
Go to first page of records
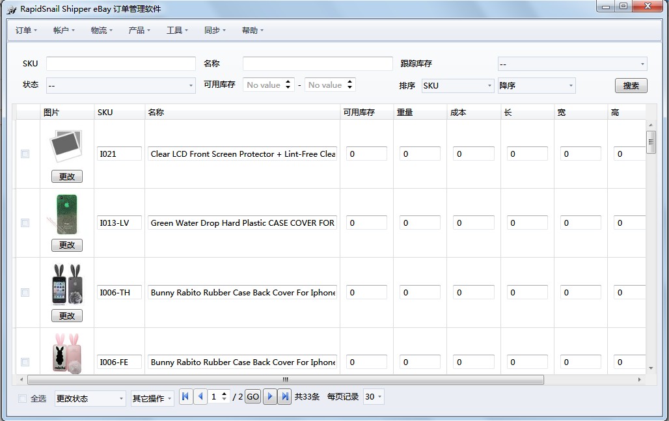[185, 397]
